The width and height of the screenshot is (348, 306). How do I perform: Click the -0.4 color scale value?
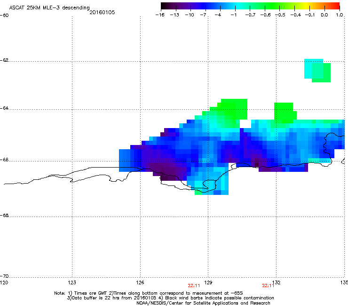point(296,15)
